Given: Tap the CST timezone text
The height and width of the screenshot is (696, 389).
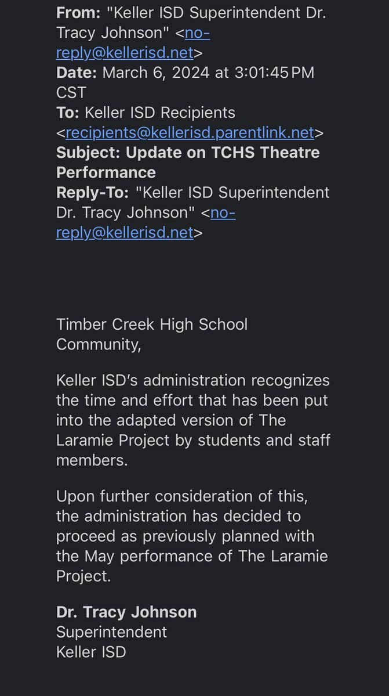Looking at the screenshot, I should (x=71, y=92).
